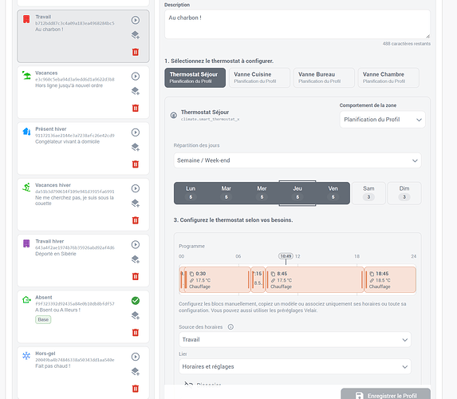The width and height of the screenshot is (457, 399).
Task: Select the Ven day
Action: pos(333,193)
